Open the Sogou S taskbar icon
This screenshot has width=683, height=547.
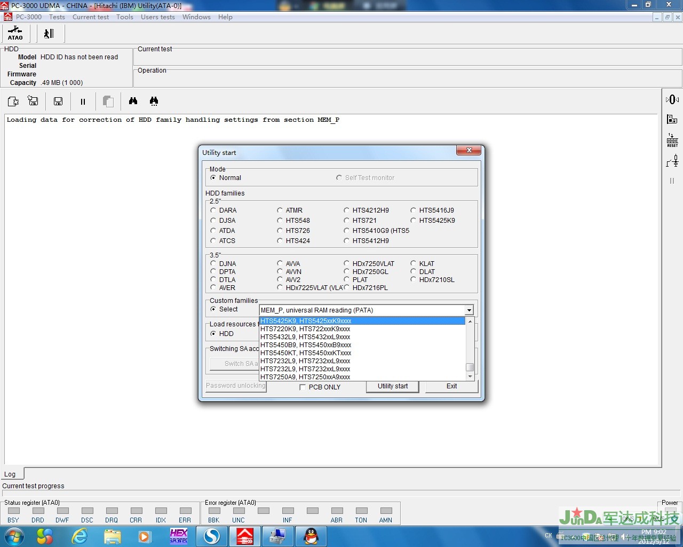coord(212,536)
